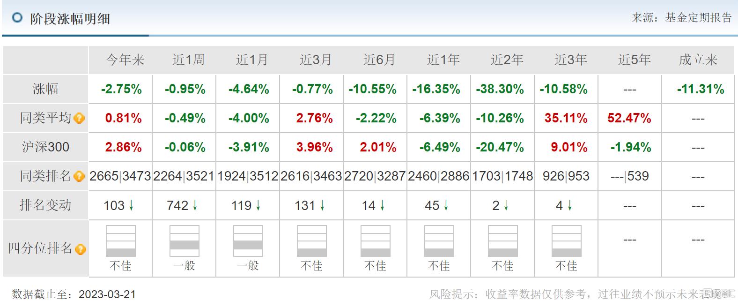Click the 35.11% peer average value

coord(566,118)
